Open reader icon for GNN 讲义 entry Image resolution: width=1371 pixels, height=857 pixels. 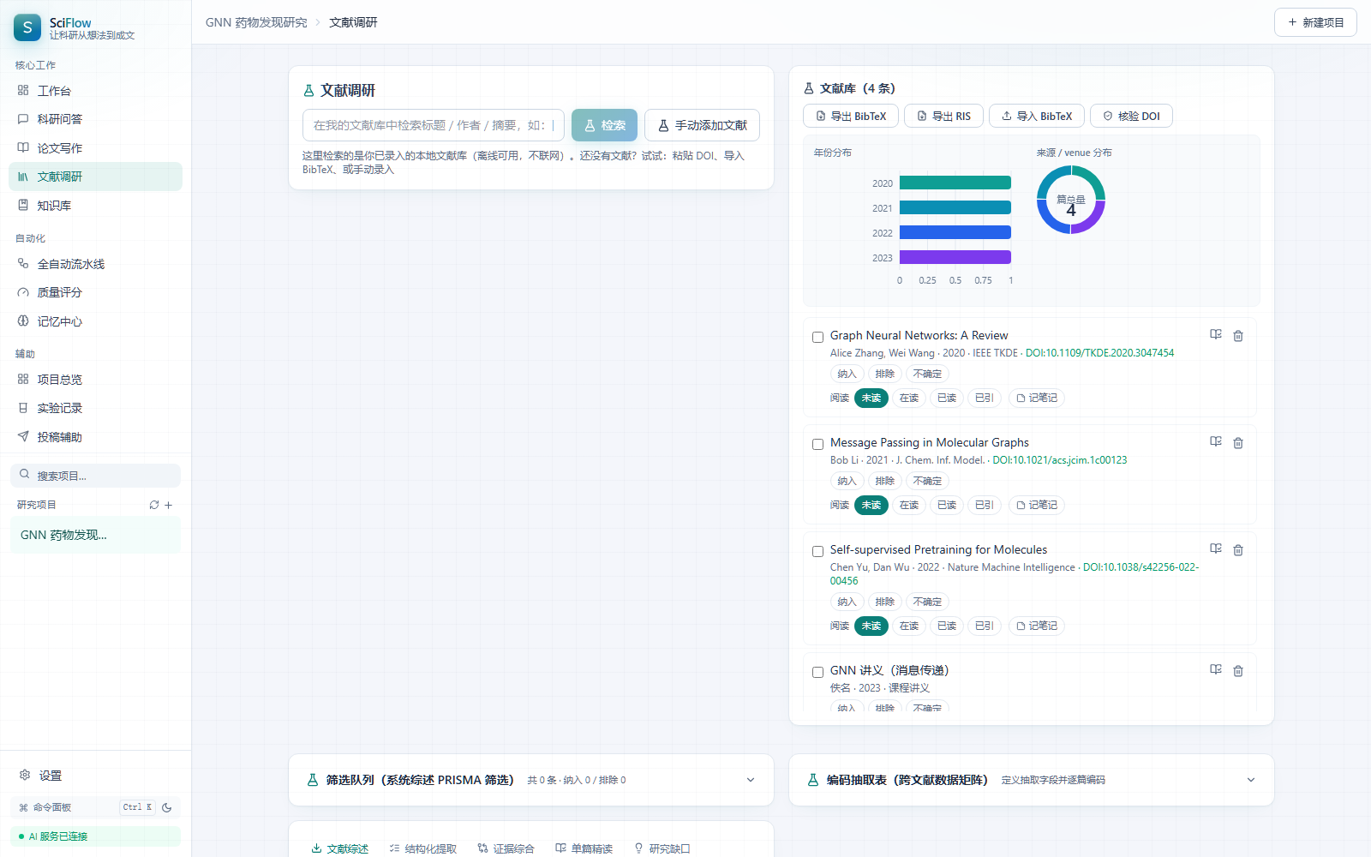[1216, 670]
